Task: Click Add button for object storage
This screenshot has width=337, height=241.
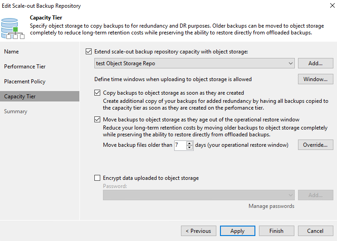Action: [315, 63]
